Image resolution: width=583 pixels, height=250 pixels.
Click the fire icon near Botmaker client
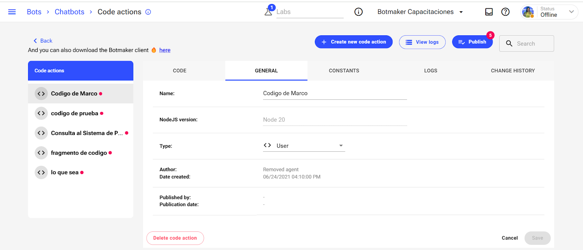[x=154, y=50]
